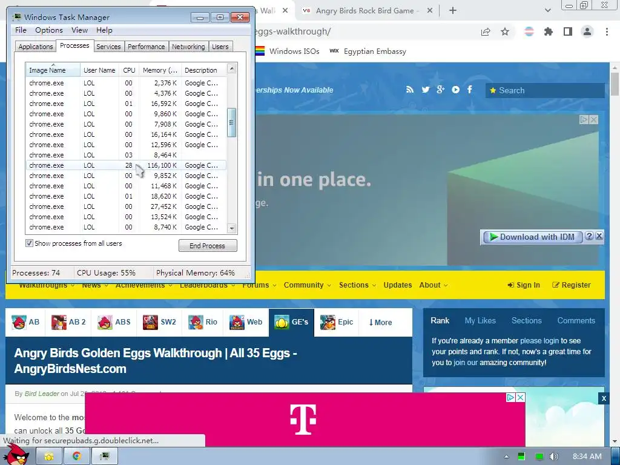Share page using Chrome share icon

pyautogui.click(x=486, y=31)
